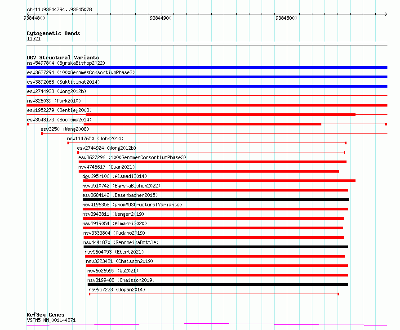This screenshot has width=400, height=330.
Task: Select nsv3199488 (Chaisson2019) label
Action: pyautogui.click(x=121, y=280)
